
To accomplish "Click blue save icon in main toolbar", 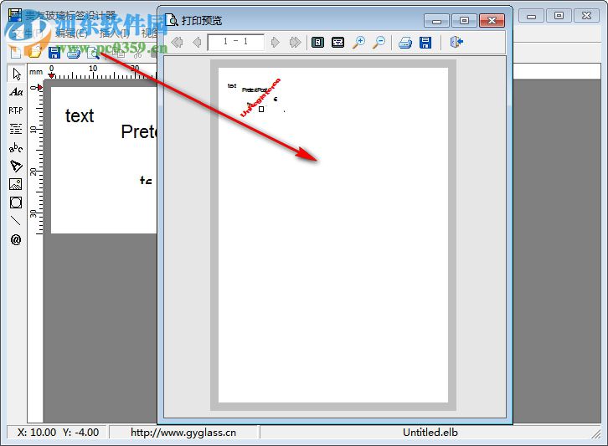I will coord(54,52).
